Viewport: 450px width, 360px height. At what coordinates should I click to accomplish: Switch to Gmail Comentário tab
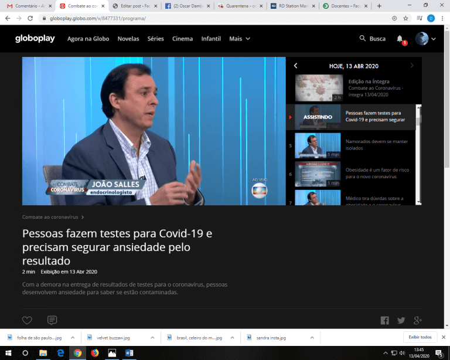pyautogui.click(x=29, y=6)
